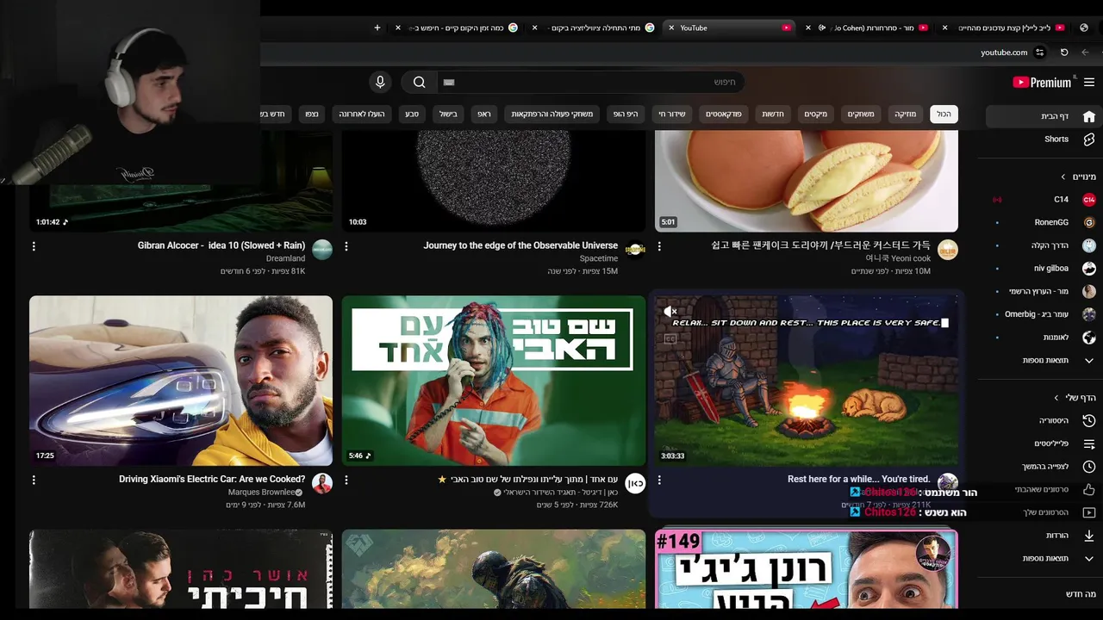Expand more subscriptions (תוצאות נוספות) under subscriptions
Viewport: 1103px width, 620px height.
[1044, 360]
